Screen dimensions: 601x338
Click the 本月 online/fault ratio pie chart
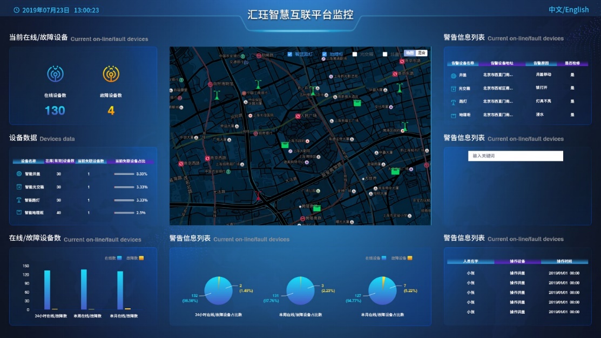coord(382,290)
